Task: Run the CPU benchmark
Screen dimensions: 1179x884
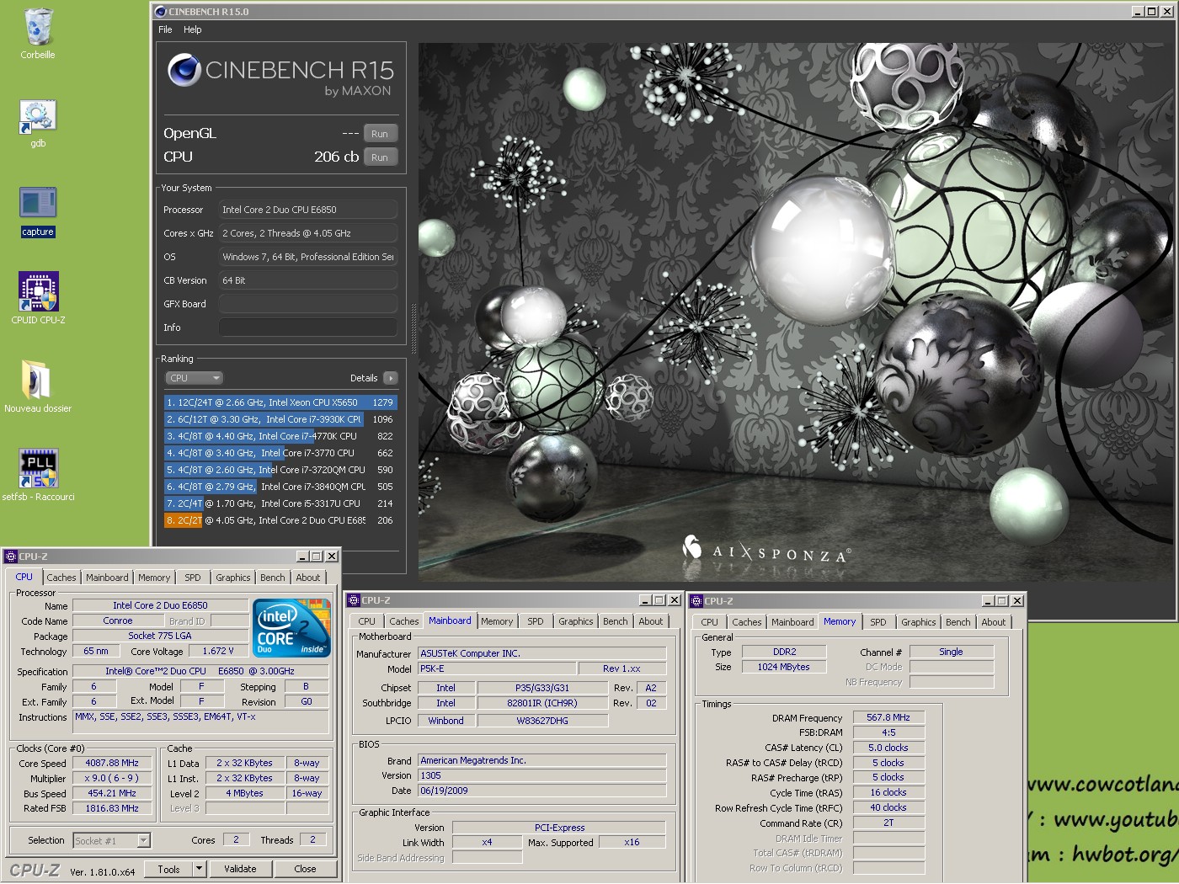Action: click(x=380, y=157)
